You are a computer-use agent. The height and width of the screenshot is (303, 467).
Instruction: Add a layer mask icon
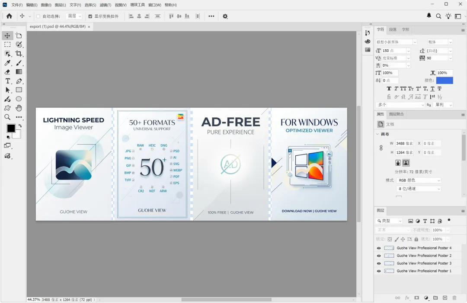(417, 298)
